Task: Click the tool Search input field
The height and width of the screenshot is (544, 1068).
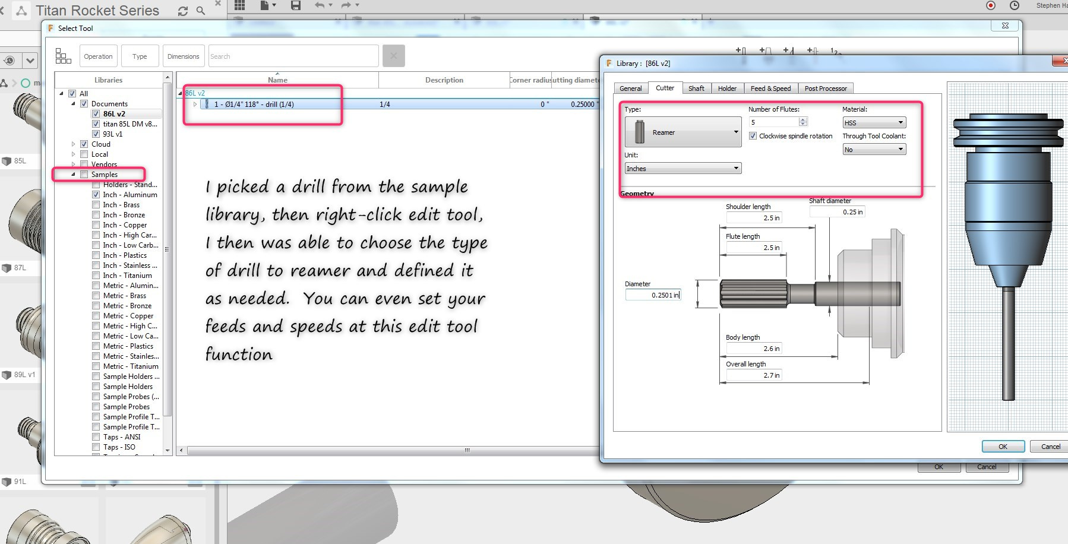Action: click(293, 56)
